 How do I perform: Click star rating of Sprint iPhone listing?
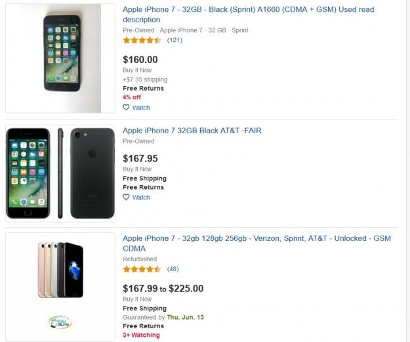click(142, 40)
